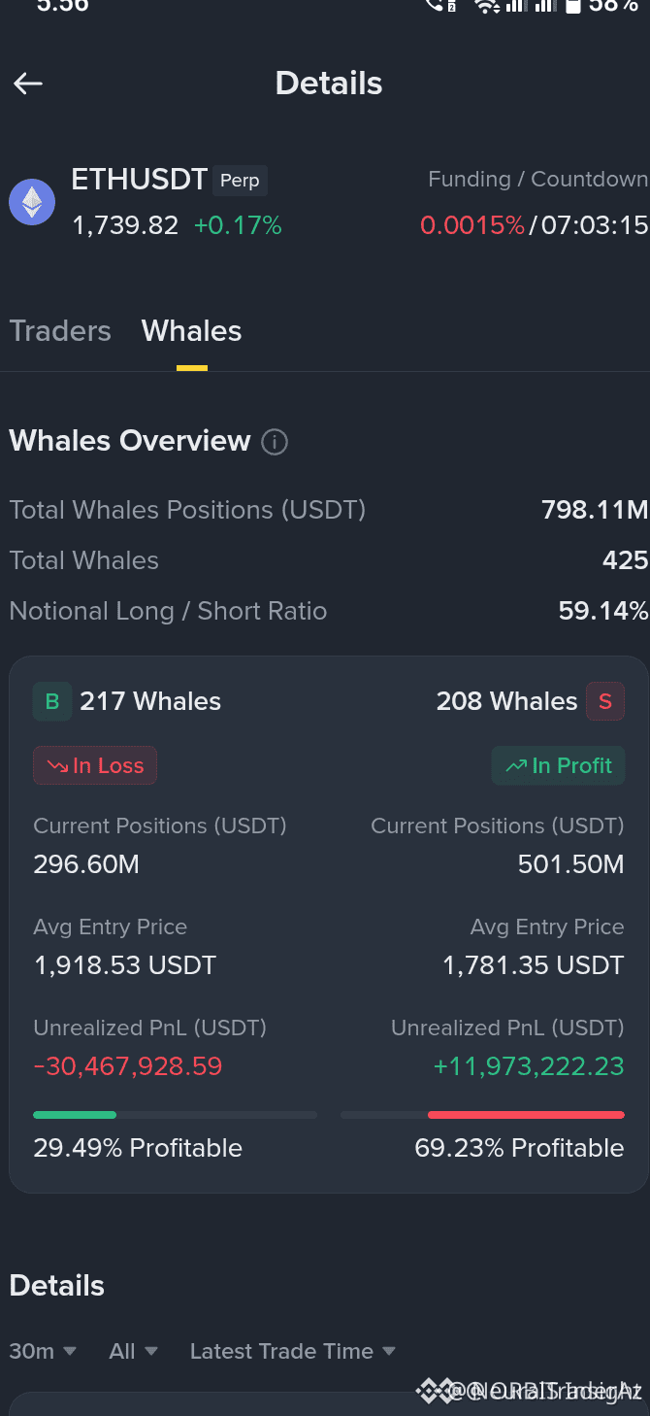This screenshot has width=650, height=1416.
Task: Tap the Wi-Fi status icon
Action: point(486,7)
